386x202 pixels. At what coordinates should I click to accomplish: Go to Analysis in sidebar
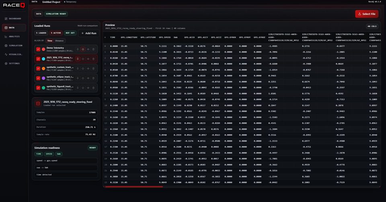coord(14,37)
